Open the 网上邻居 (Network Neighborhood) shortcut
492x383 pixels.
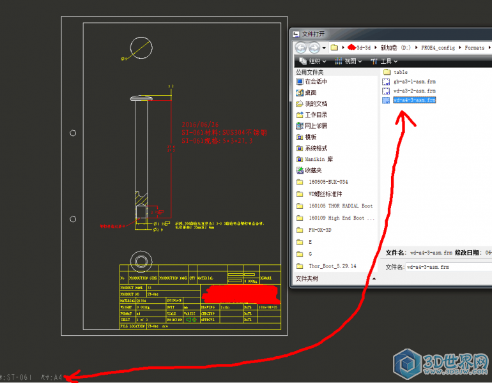[x=312, y=126]
